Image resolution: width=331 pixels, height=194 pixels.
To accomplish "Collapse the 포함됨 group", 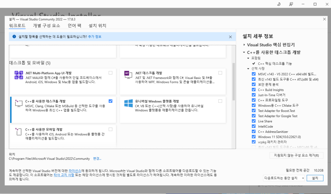I will click(248, 58).
